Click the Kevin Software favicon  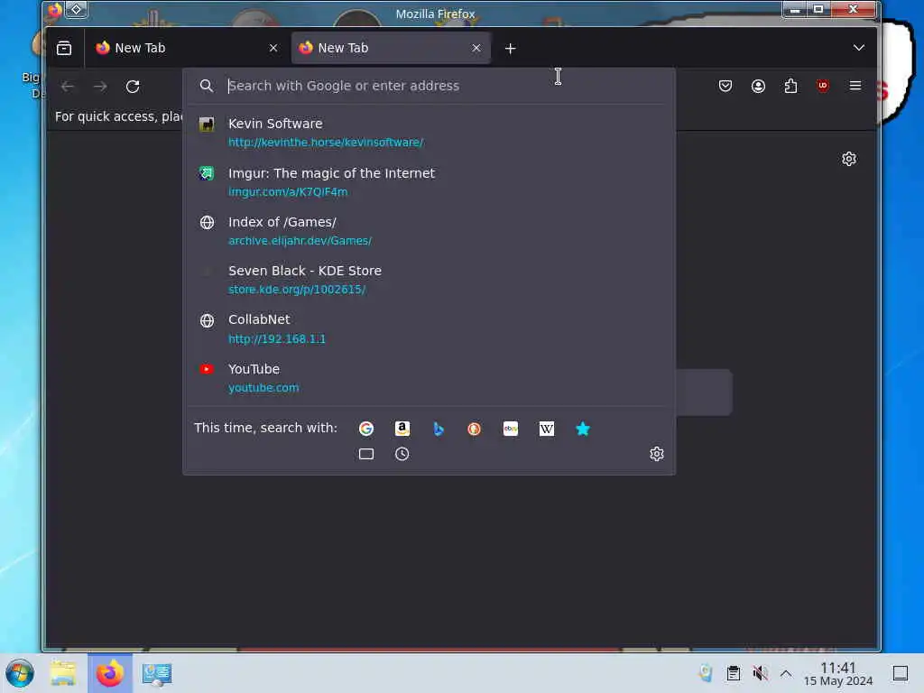click(x=207, y=125)
